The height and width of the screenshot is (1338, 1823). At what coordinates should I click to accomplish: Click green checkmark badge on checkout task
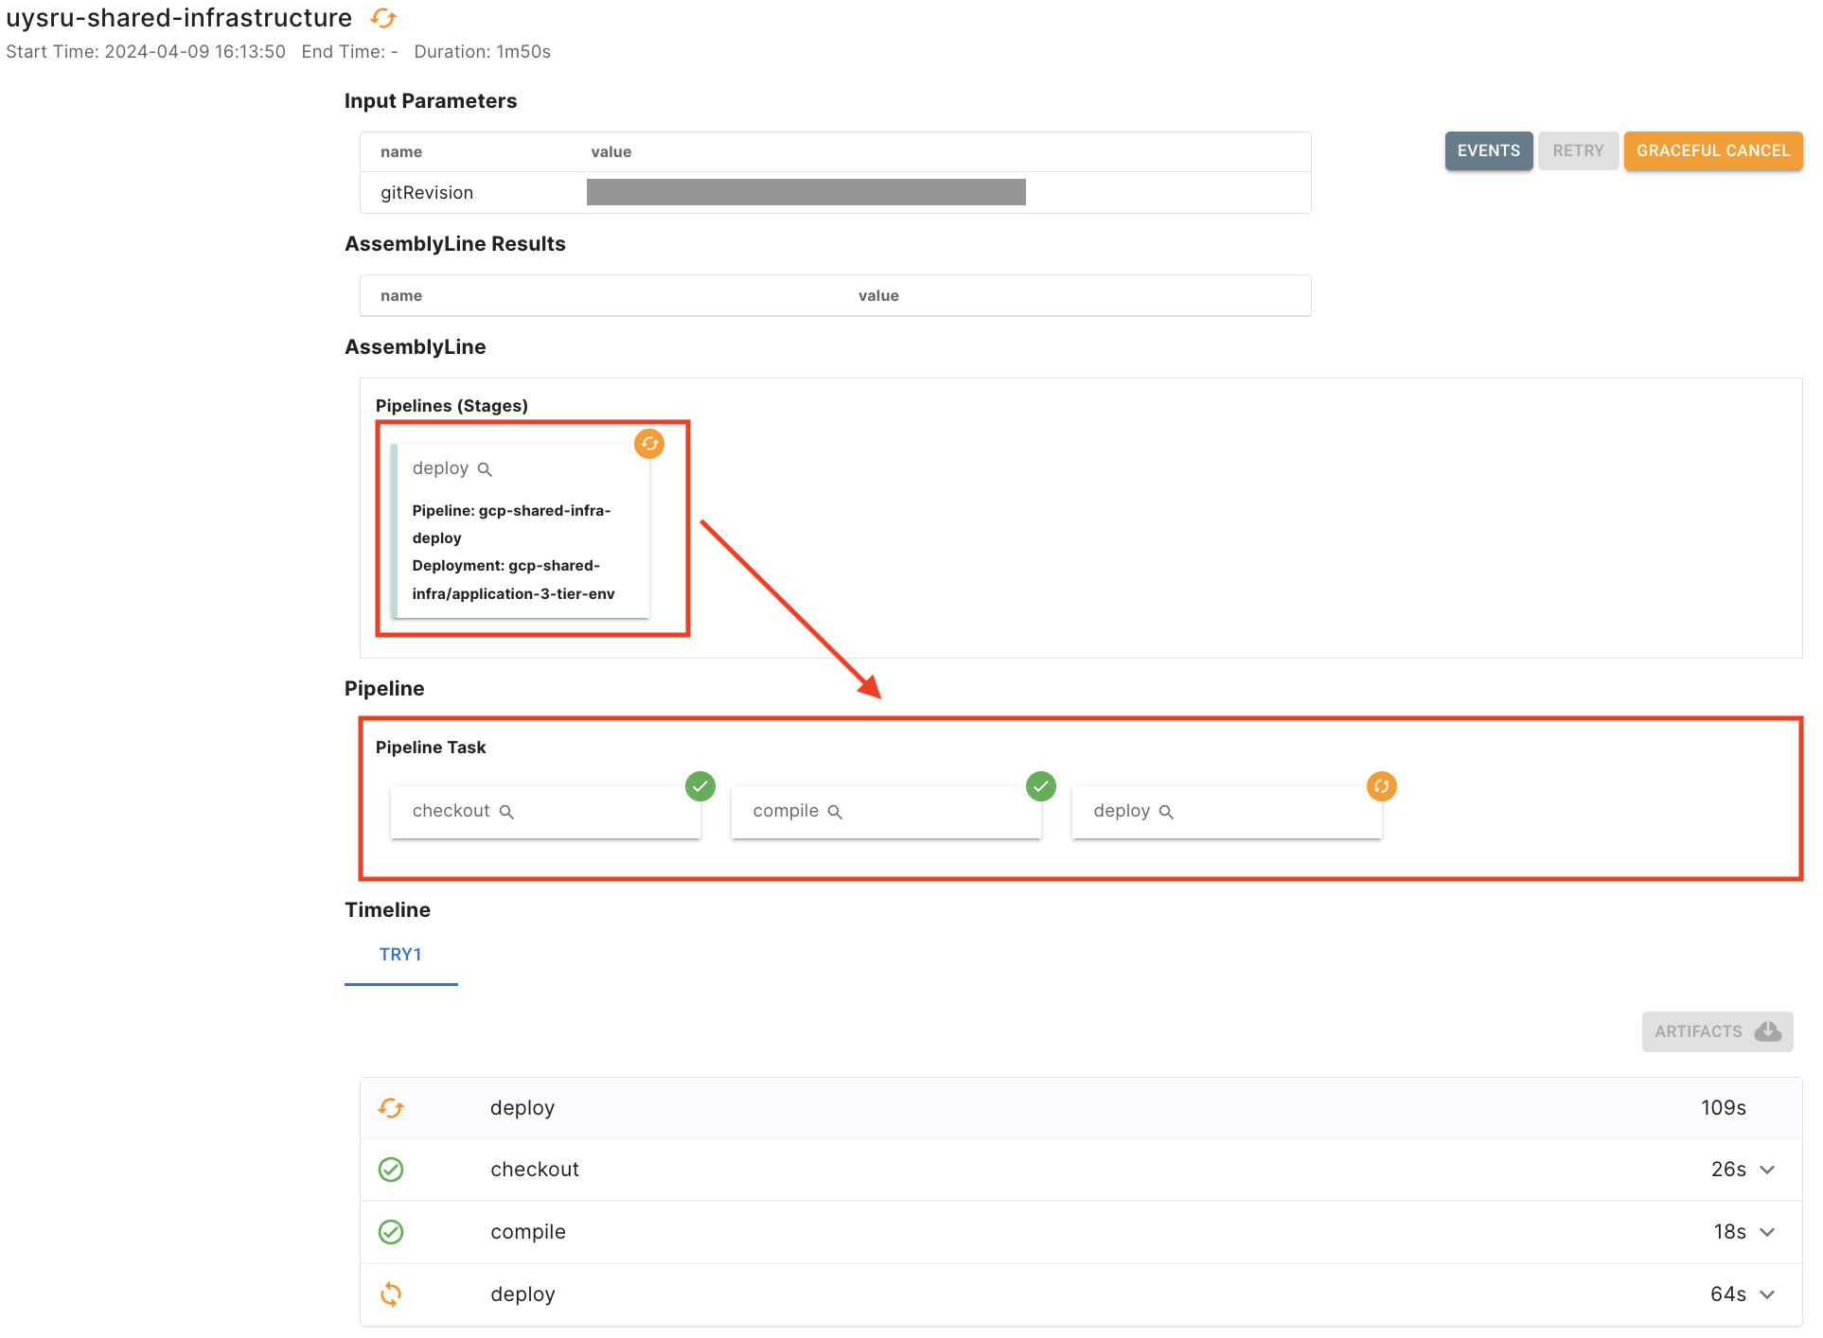pyautogui.click(x=700, y=786)
